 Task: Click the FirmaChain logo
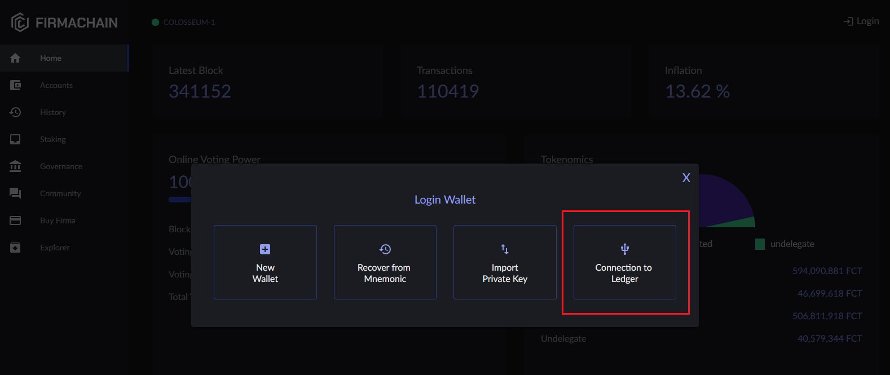coord(64,23)
